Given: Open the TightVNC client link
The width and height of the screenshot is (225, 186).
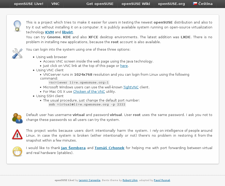Looking at the screenshot, I should pos(131,87).
